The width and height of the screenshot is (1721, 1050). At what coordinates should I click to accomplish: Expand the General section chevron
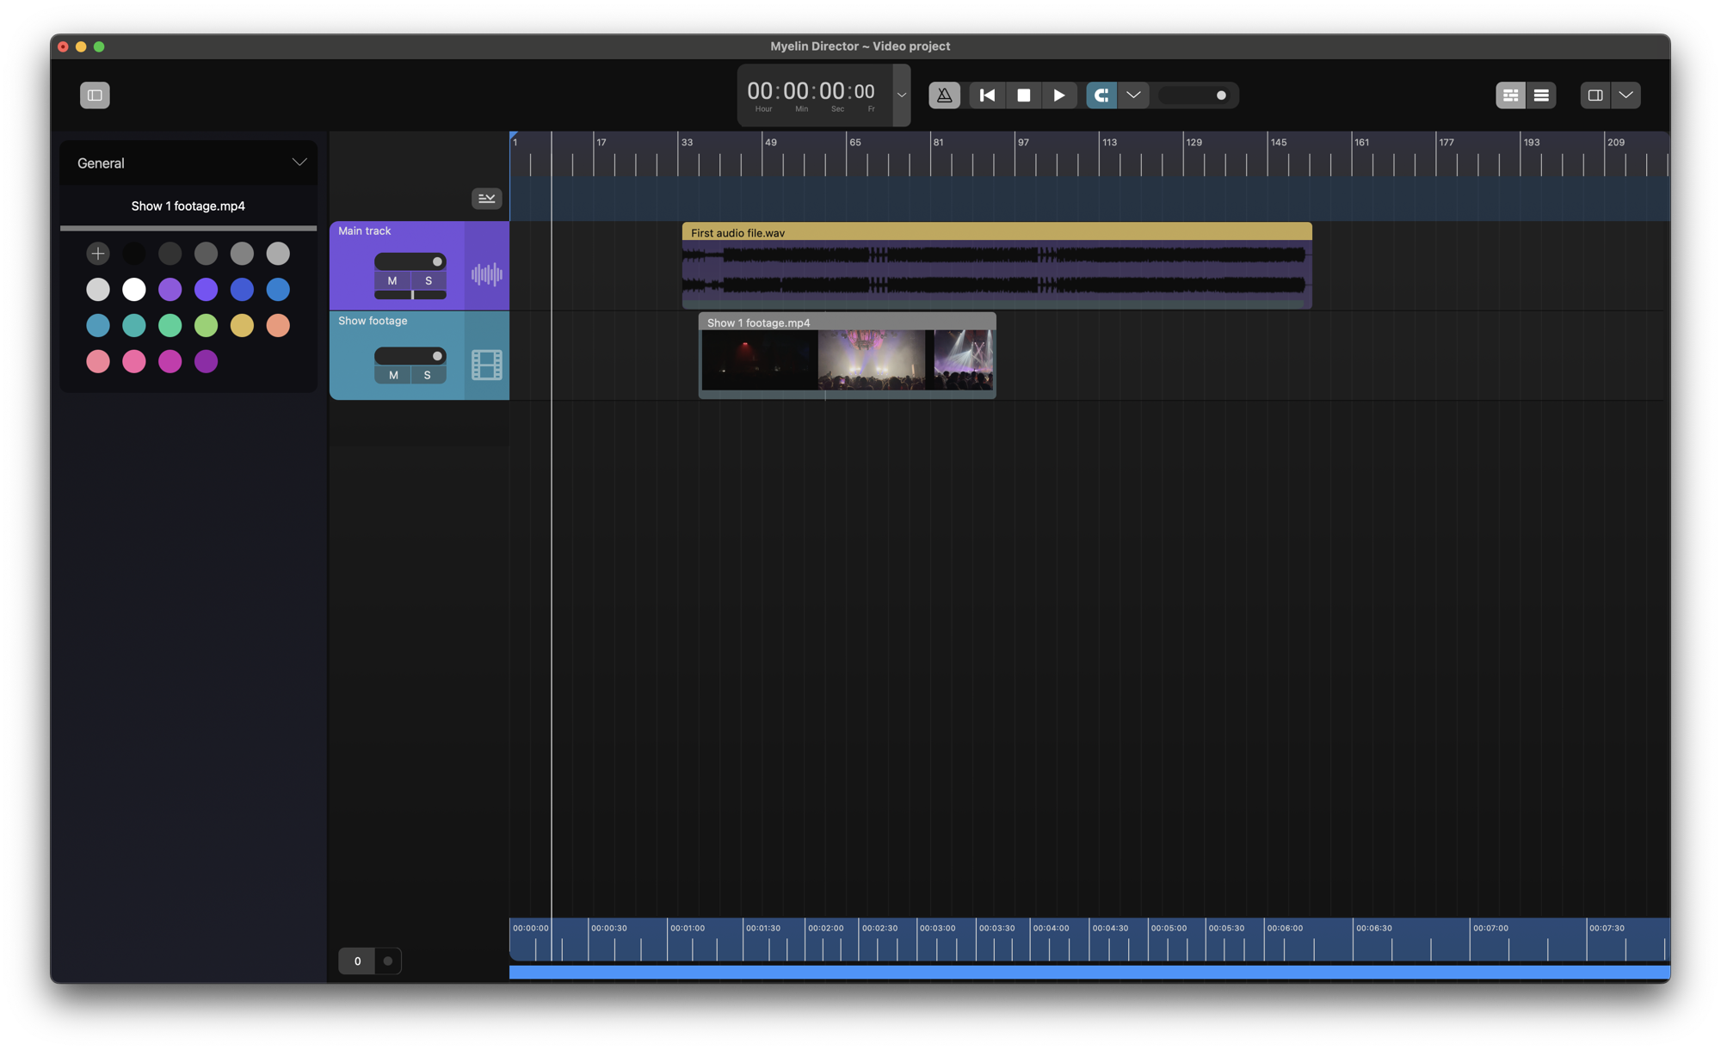[299, 163]
